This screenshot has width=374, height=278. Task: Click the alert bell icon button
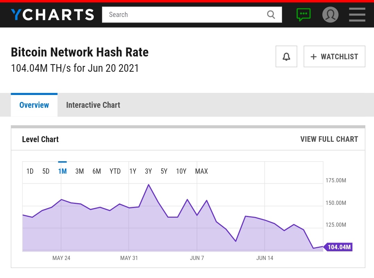(287, 57)
